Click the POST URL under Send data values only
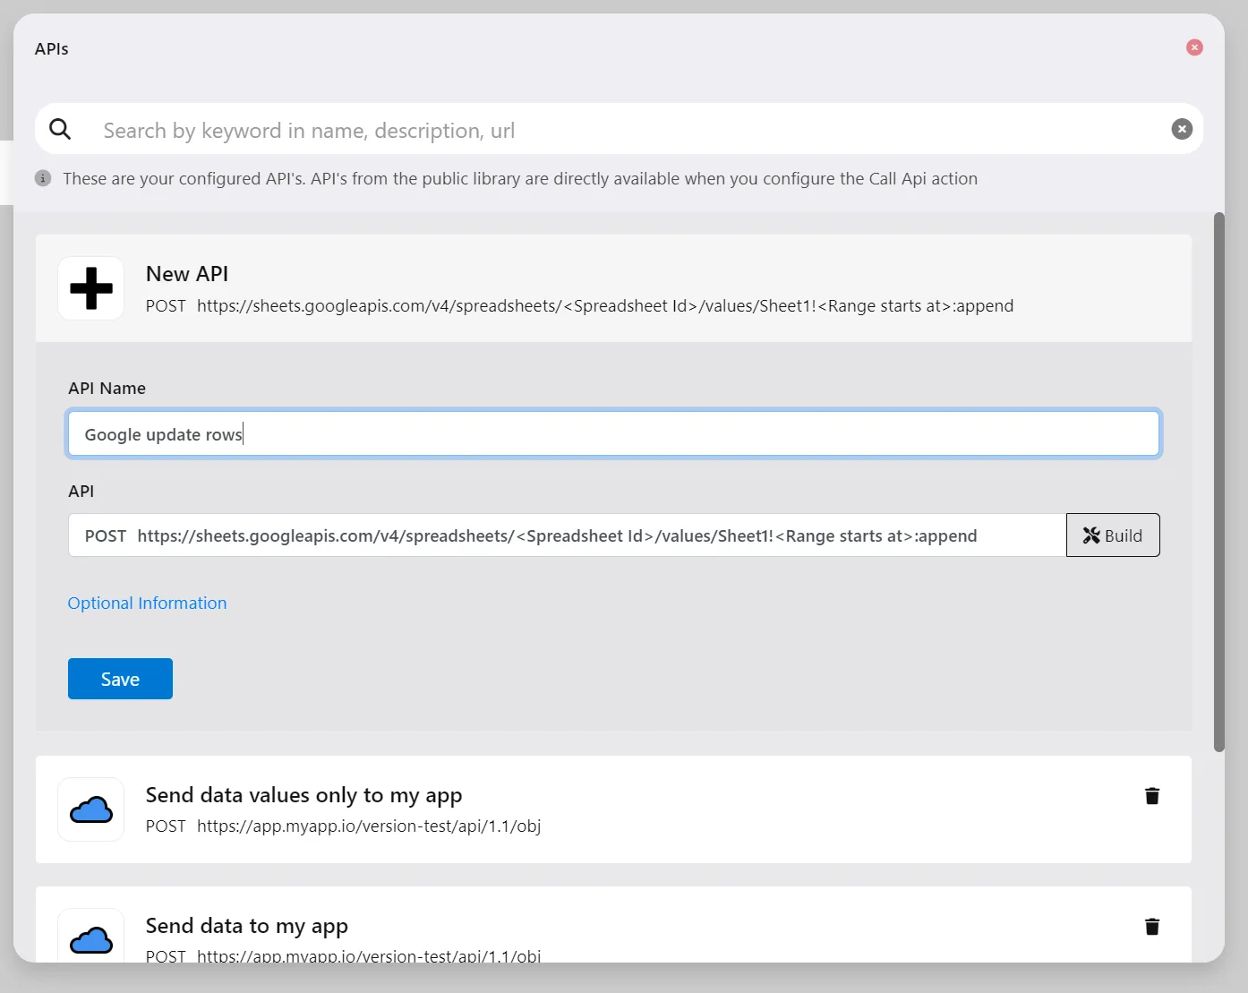This screenshot has width=1248, height=993. [x=344, y=826]
